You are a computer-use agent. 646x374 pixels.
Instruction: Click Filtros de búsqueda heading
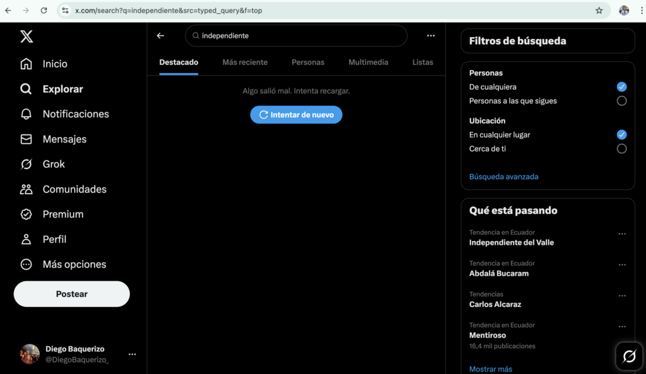pyautogui.click(x=517, y=41)
